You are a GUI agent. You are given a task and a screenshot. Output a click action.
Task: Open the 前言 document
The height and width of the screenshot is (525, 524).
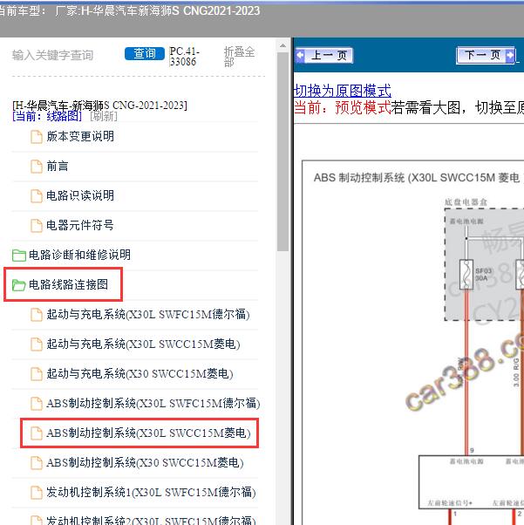(x=58, y=166)
